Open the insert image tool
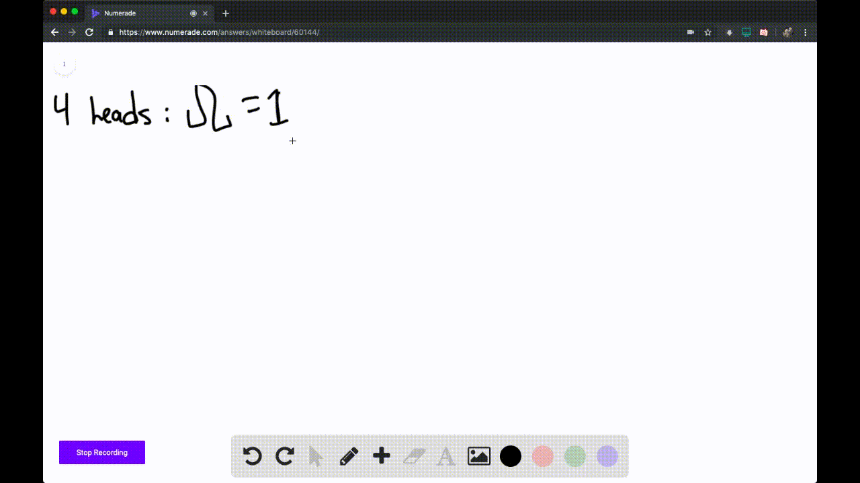The width and height of the screenshot is (860, 483). (x=479, y=456)
